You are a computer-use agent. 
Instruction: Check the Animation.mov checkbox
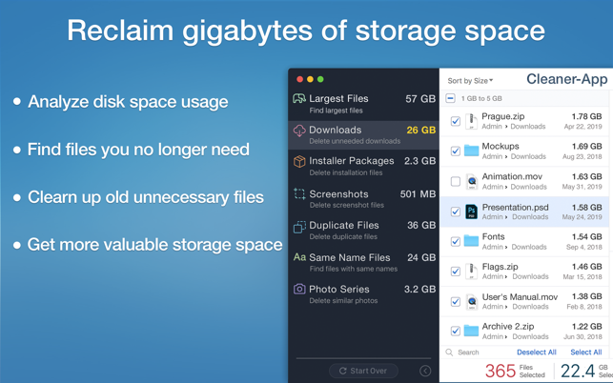coord(456,181)
